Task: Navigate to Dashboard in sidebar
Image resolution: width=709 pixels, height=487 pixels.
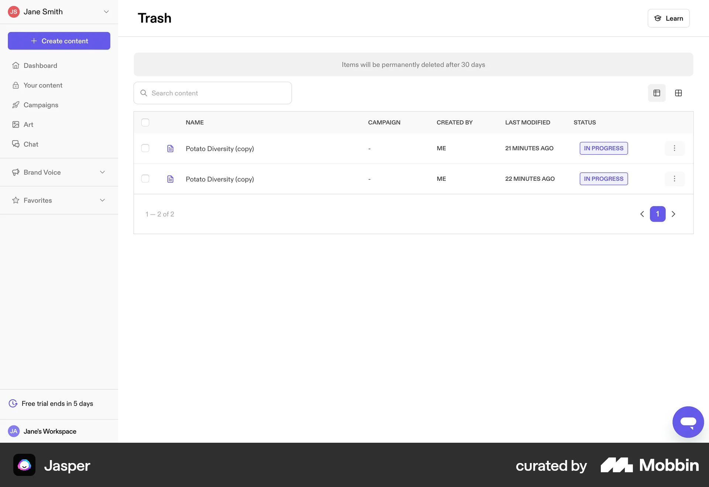Action: (x=40, y=65)
